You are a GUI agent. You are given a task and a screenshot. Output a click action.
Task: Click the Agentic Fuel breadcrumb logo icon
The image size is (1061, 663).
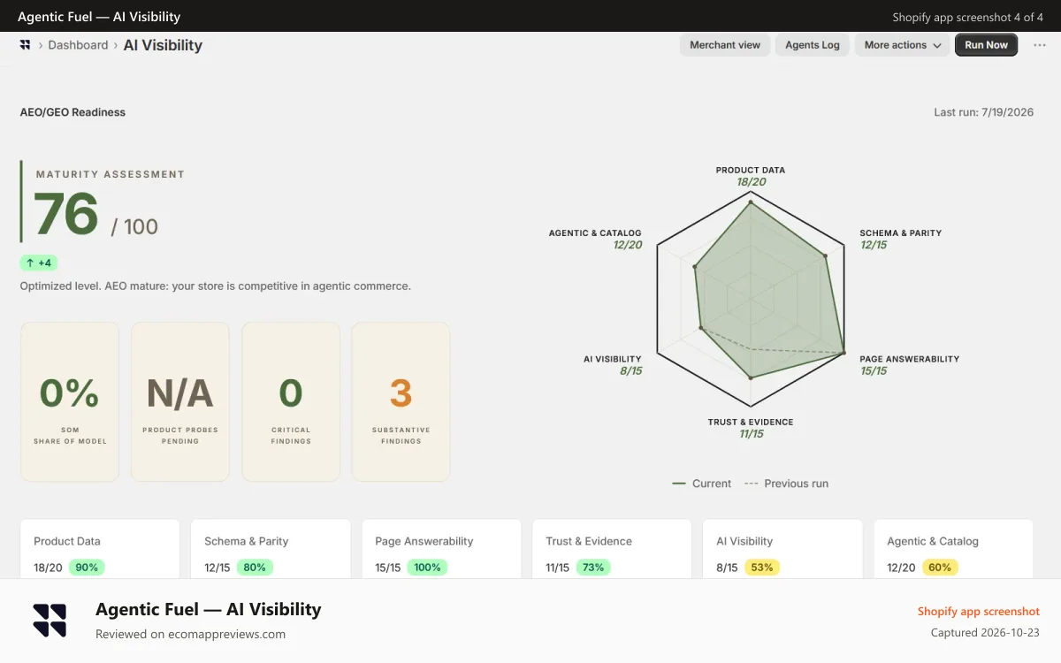coord(25,45)
